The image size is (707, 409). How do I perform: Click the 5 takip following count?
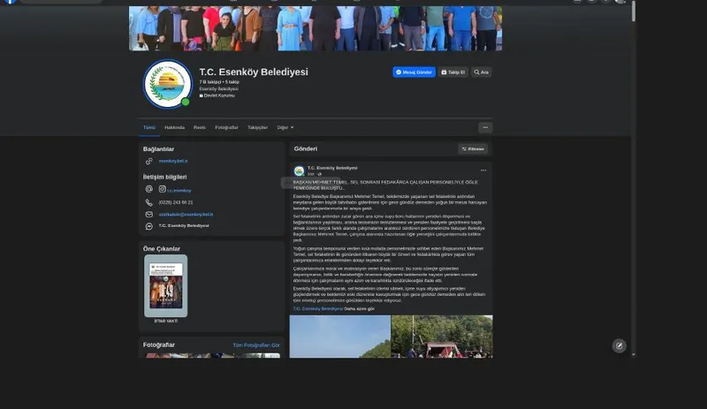[232, 82]
